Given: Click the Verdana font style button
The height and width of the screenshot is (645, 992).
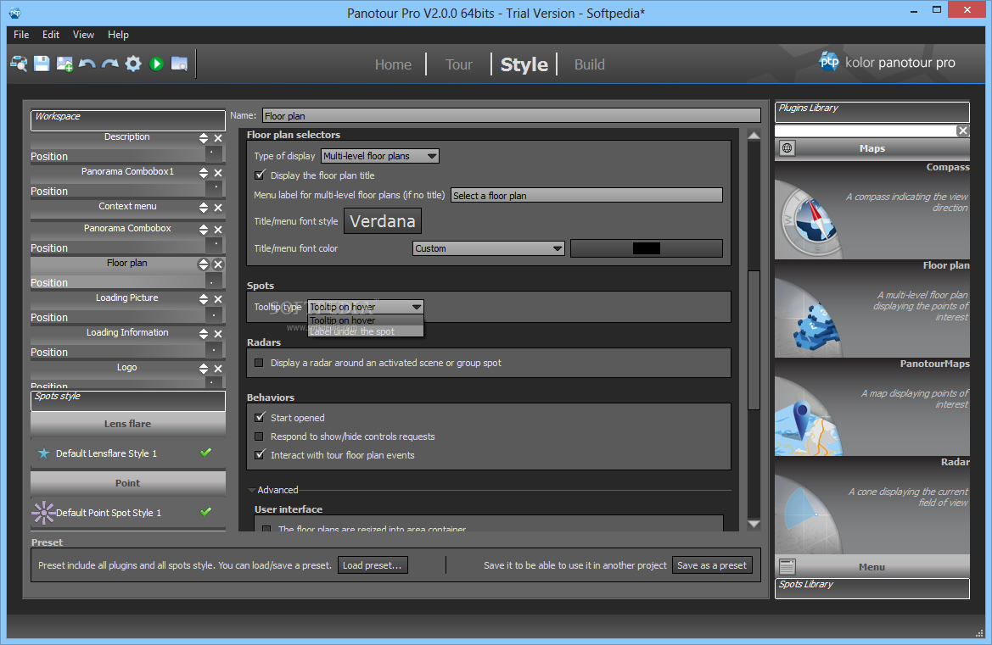Looking at the screenshot, I should pos(382,221).
